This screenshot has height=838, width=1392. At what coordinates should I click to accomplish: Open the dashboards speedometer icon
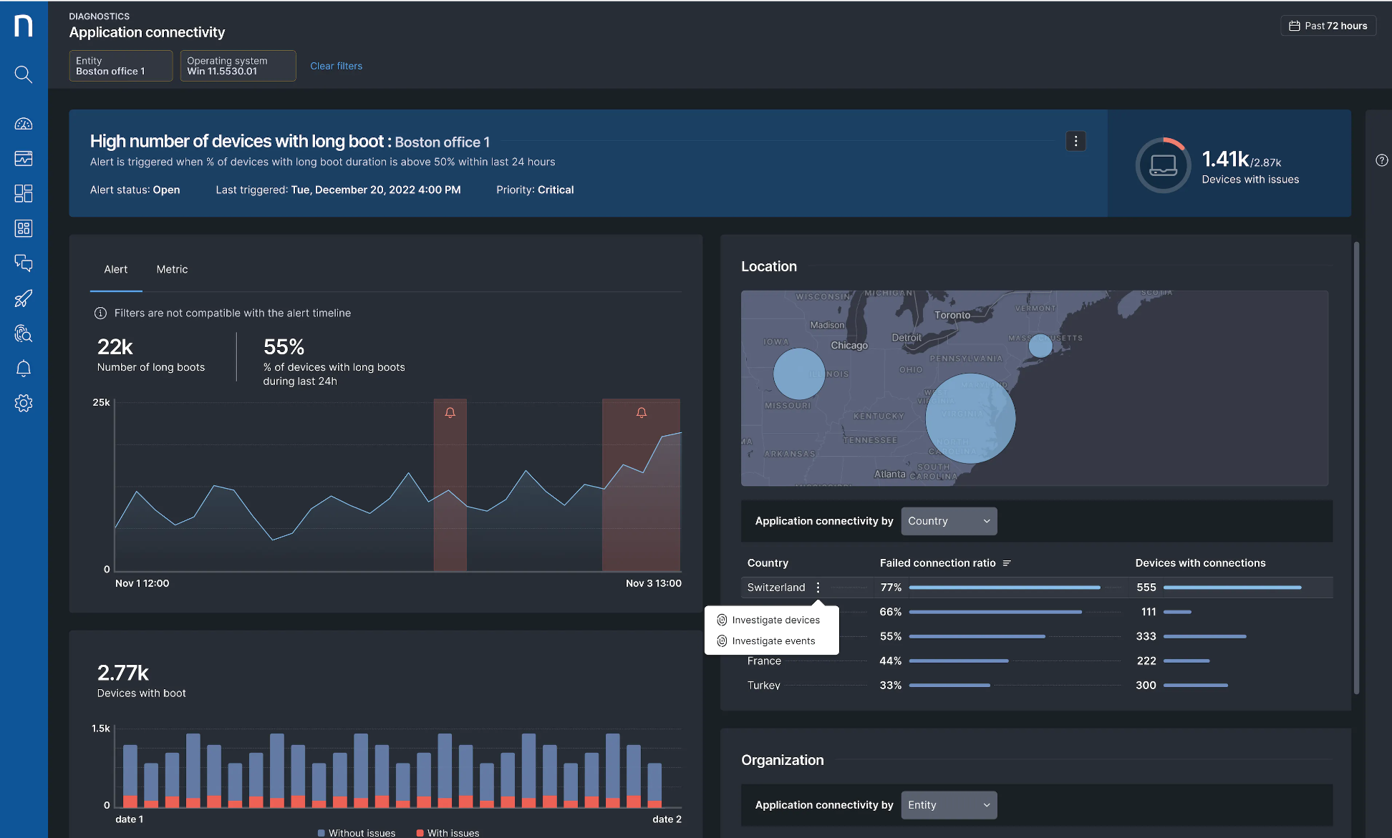coord(24,123)
